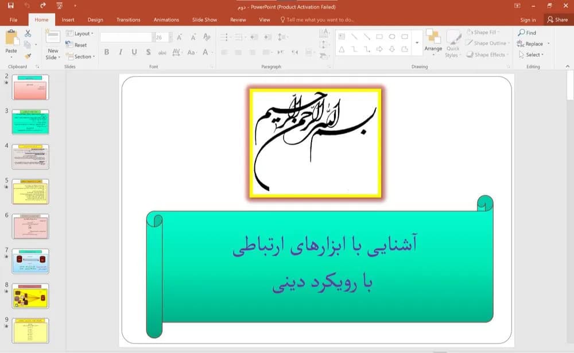574x353 pixels.
Task: Switch to the Design tab
Action: (95, 20)
